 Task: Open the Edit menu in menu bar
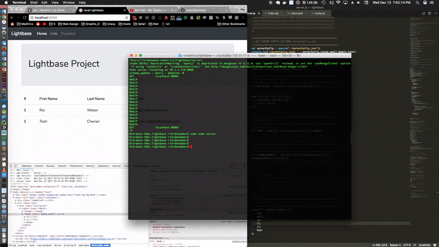click(44, 3)
